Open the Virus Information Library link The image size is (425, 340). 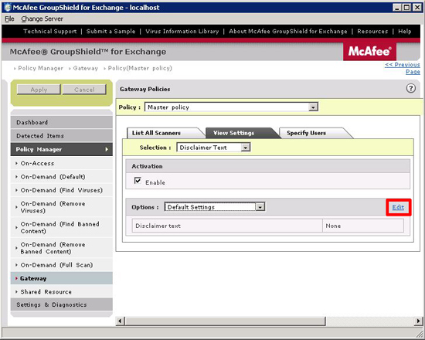(182, 31)
